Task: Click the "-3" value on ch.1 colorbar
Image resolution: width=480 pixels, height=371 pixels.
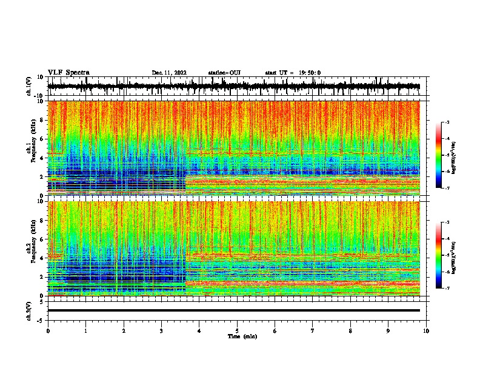Action: [447, 122]
